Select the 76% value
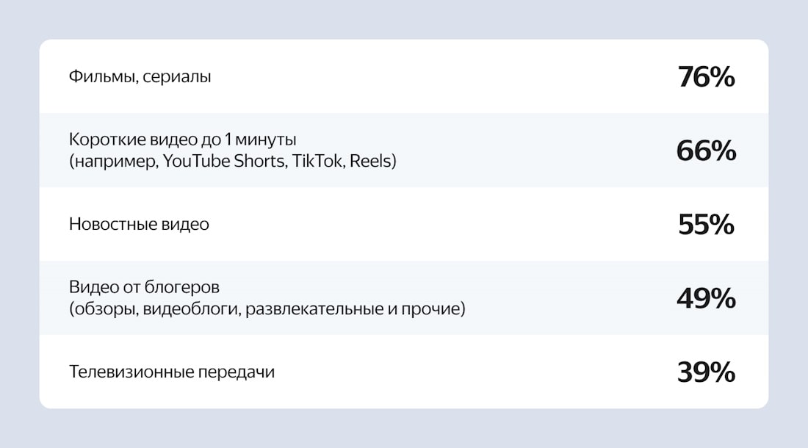The width and height of the screenshot is (808, 448). (706, 76)
